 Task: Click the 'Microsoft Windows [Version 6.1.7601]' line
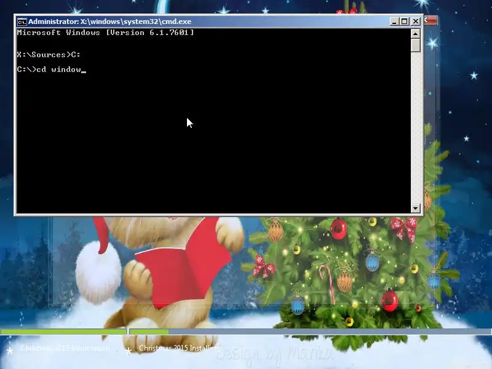pyautogui.click(x=105, y=33)
